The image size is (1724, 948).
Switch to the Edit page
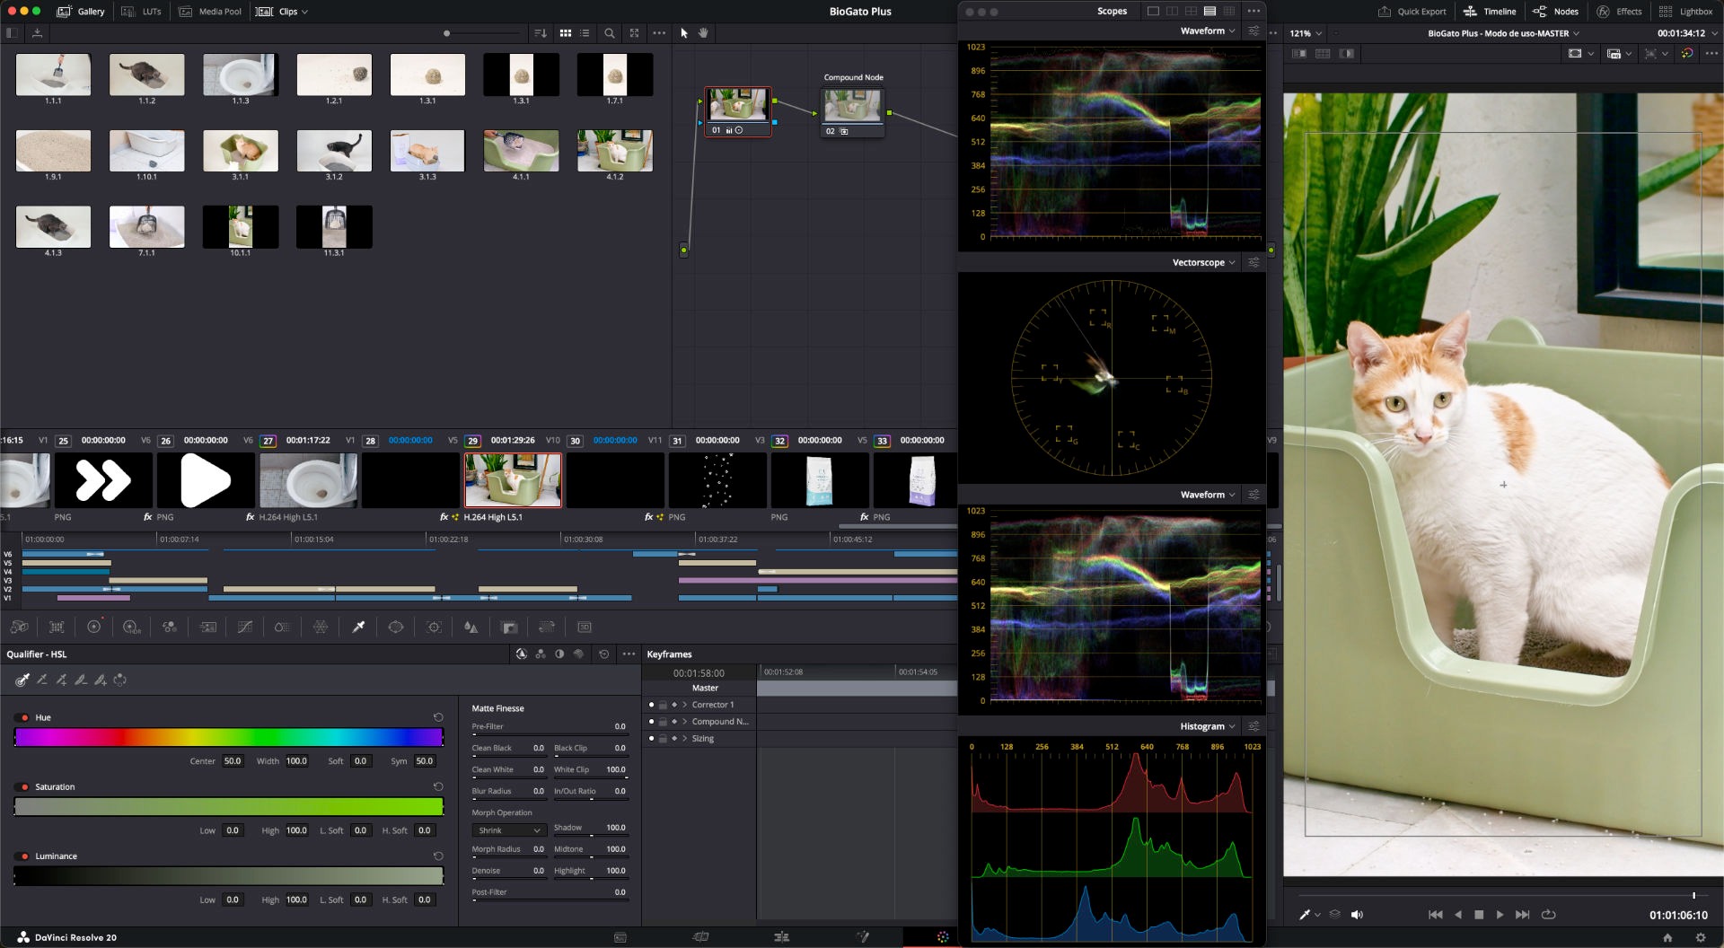click(781, 936)
